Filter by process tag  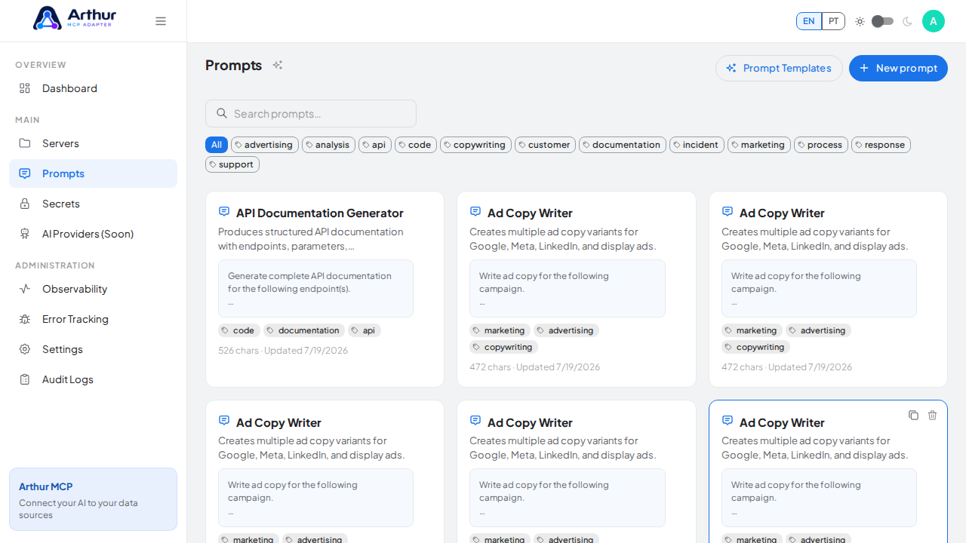[821, 145]
